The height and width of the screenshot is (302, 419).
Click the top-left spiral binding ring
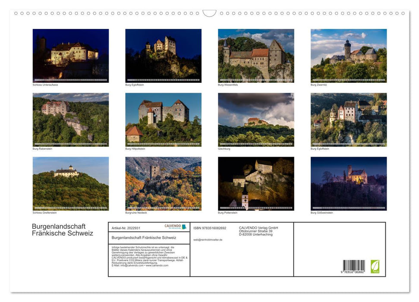(x=17, y=13)
